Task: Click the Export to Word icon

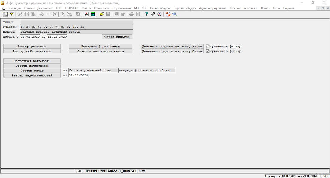Action: point(123,14)
